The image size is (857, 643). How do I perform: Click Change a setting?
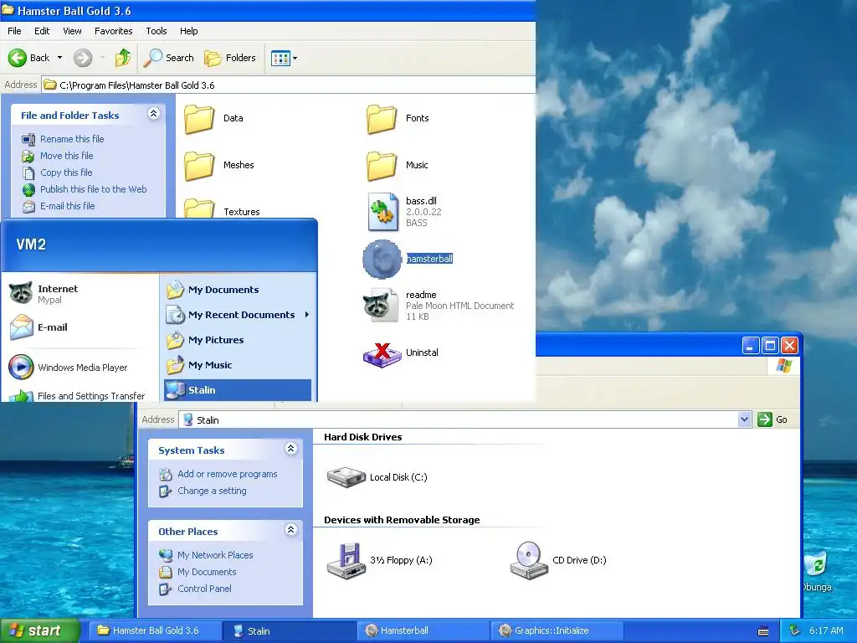click(212, 491)
